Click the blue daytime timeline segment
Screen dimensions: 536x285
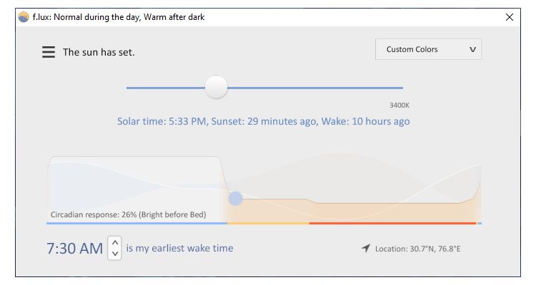[x=136, y=223]
